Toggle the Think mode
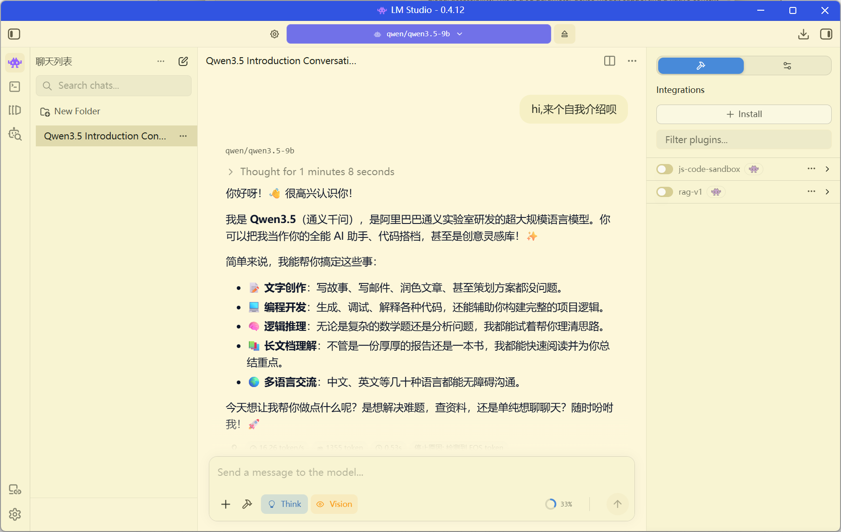This screenshot has height=532, width=841. tap(284, 504)
